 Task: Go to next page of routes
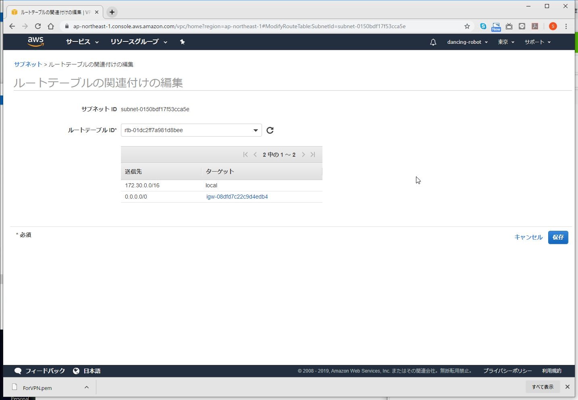coord(304,155)
